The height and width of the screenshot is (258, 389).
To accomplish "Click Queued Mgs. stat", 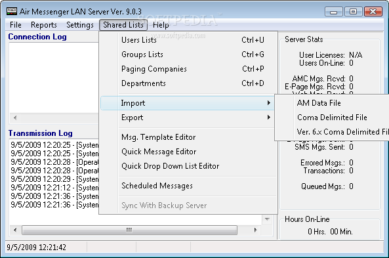I will 327,186.
